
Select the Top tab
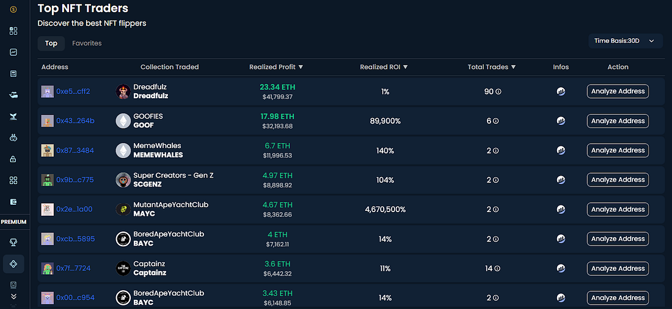pyautogui.click(x=51, y=44)
